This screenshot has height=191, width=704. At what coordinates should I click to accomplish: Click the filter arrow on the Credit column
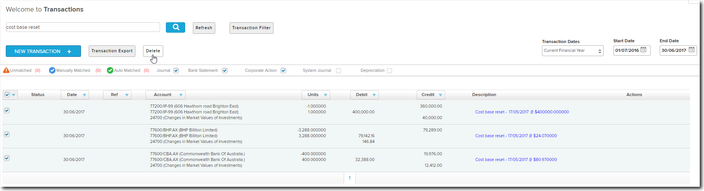pyautogui.click(x=440, y=95)
